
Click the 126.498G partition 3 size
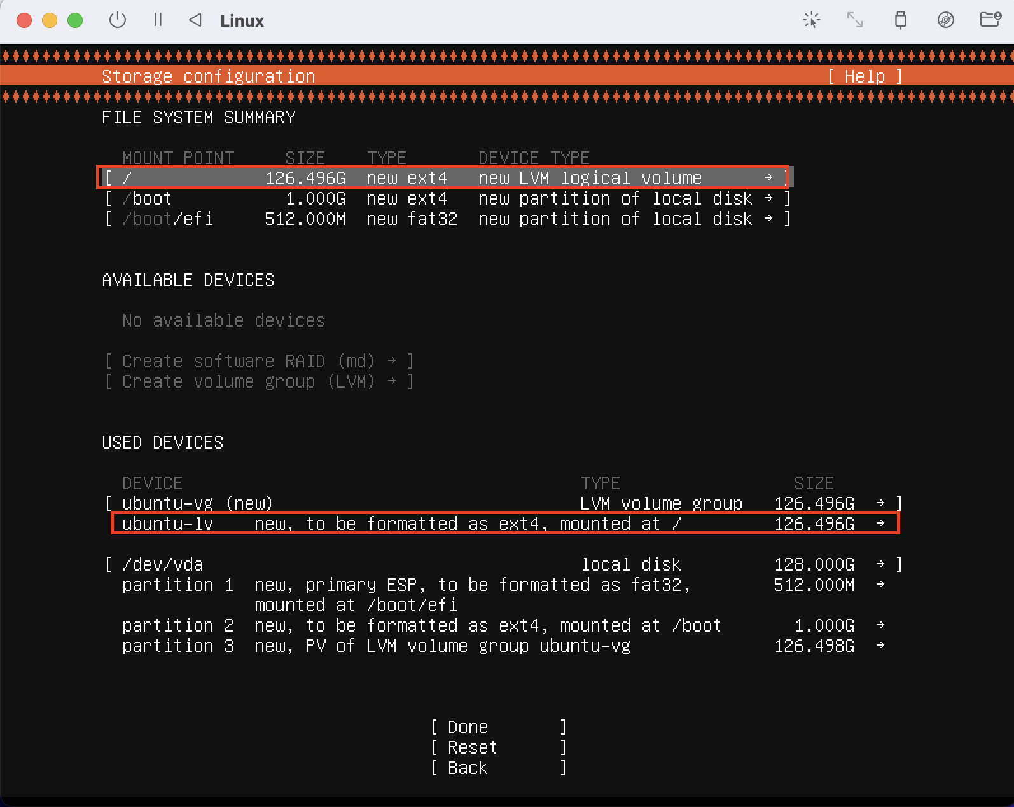[x=814, y=646]
